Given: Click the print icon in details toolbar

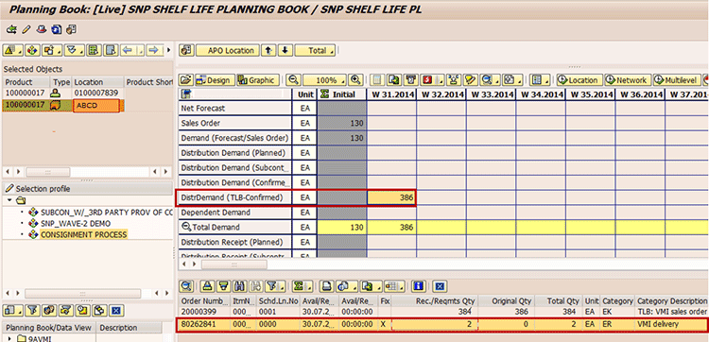Looking at the screenshot, I should point(326,285).
